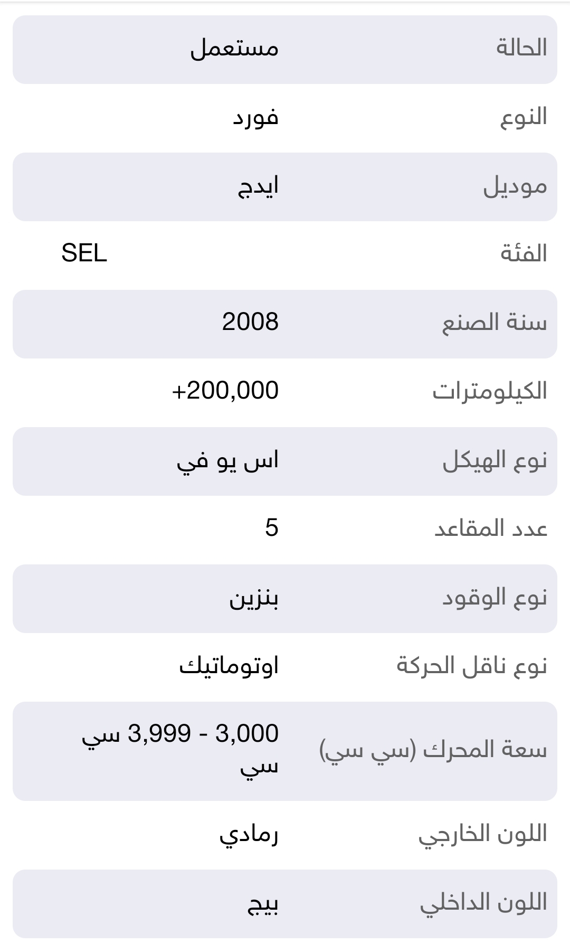570x944 pixels.
Task: Select the اللون الخارجي label
Action: point(483,835)
